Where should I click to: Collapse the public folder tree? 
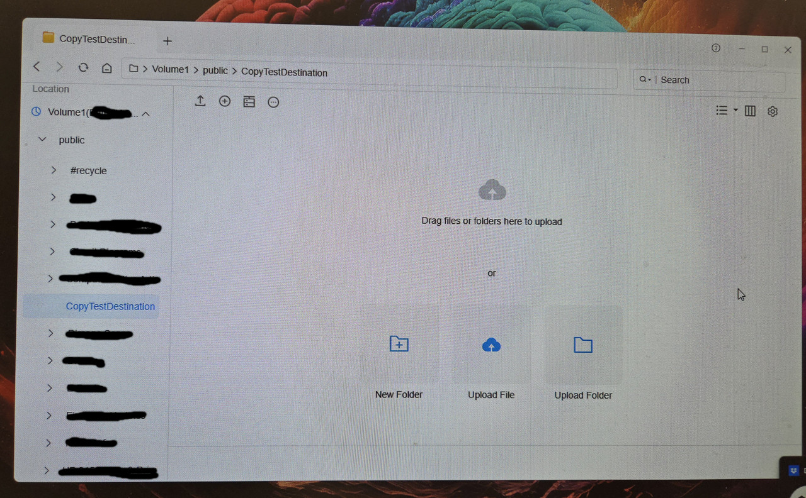[x=42, y=139]
